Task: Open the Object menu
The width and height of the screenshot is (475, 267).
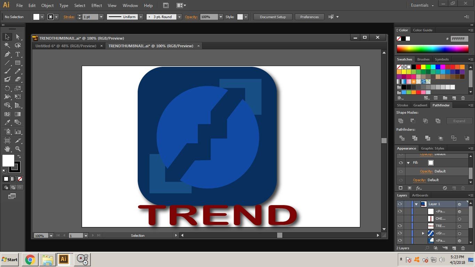Action: (47, 6)
